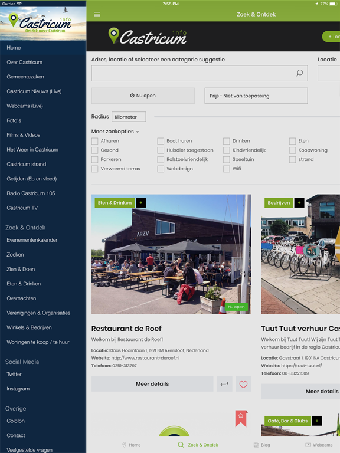Open the restaurant-deroef.nl website link
The width and height of the screenshot is (340, 453).
(x=145, y=358)
